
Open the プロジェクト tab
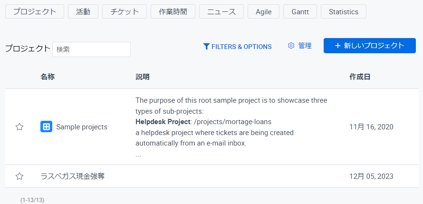click(35, 11)
